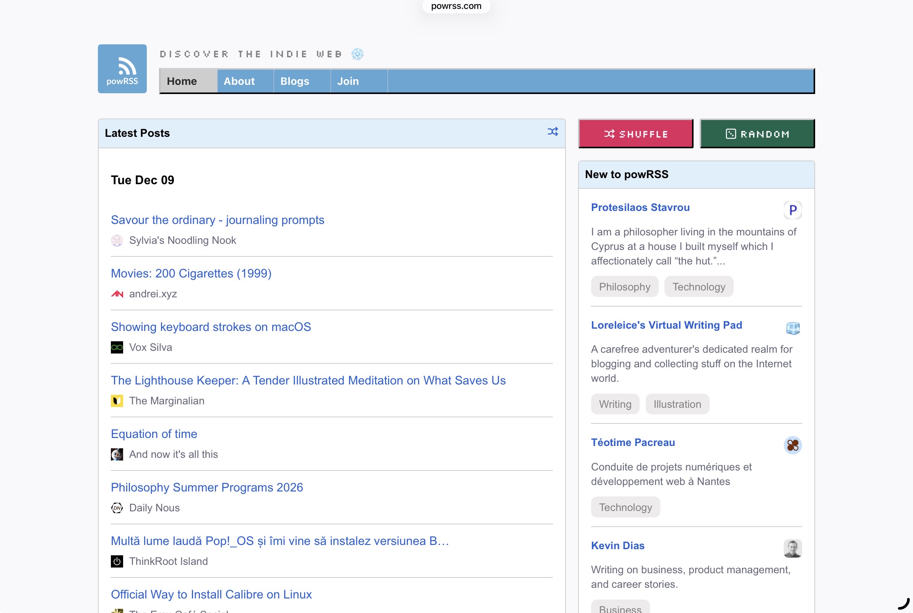Click the Daily Nous DN favicon
913x613 pixels.
(x=117, y=508)
